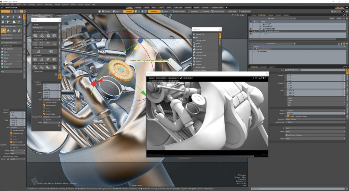Open the Falloff tool
The height and width of the screenshot is (191, 349).
[x=165, y=12]
